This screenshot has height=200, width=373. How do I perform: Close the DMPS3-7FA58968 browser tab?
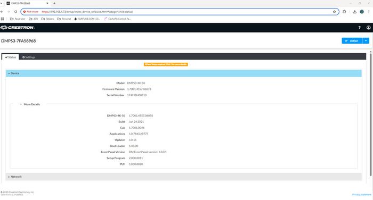click(47, 3)
